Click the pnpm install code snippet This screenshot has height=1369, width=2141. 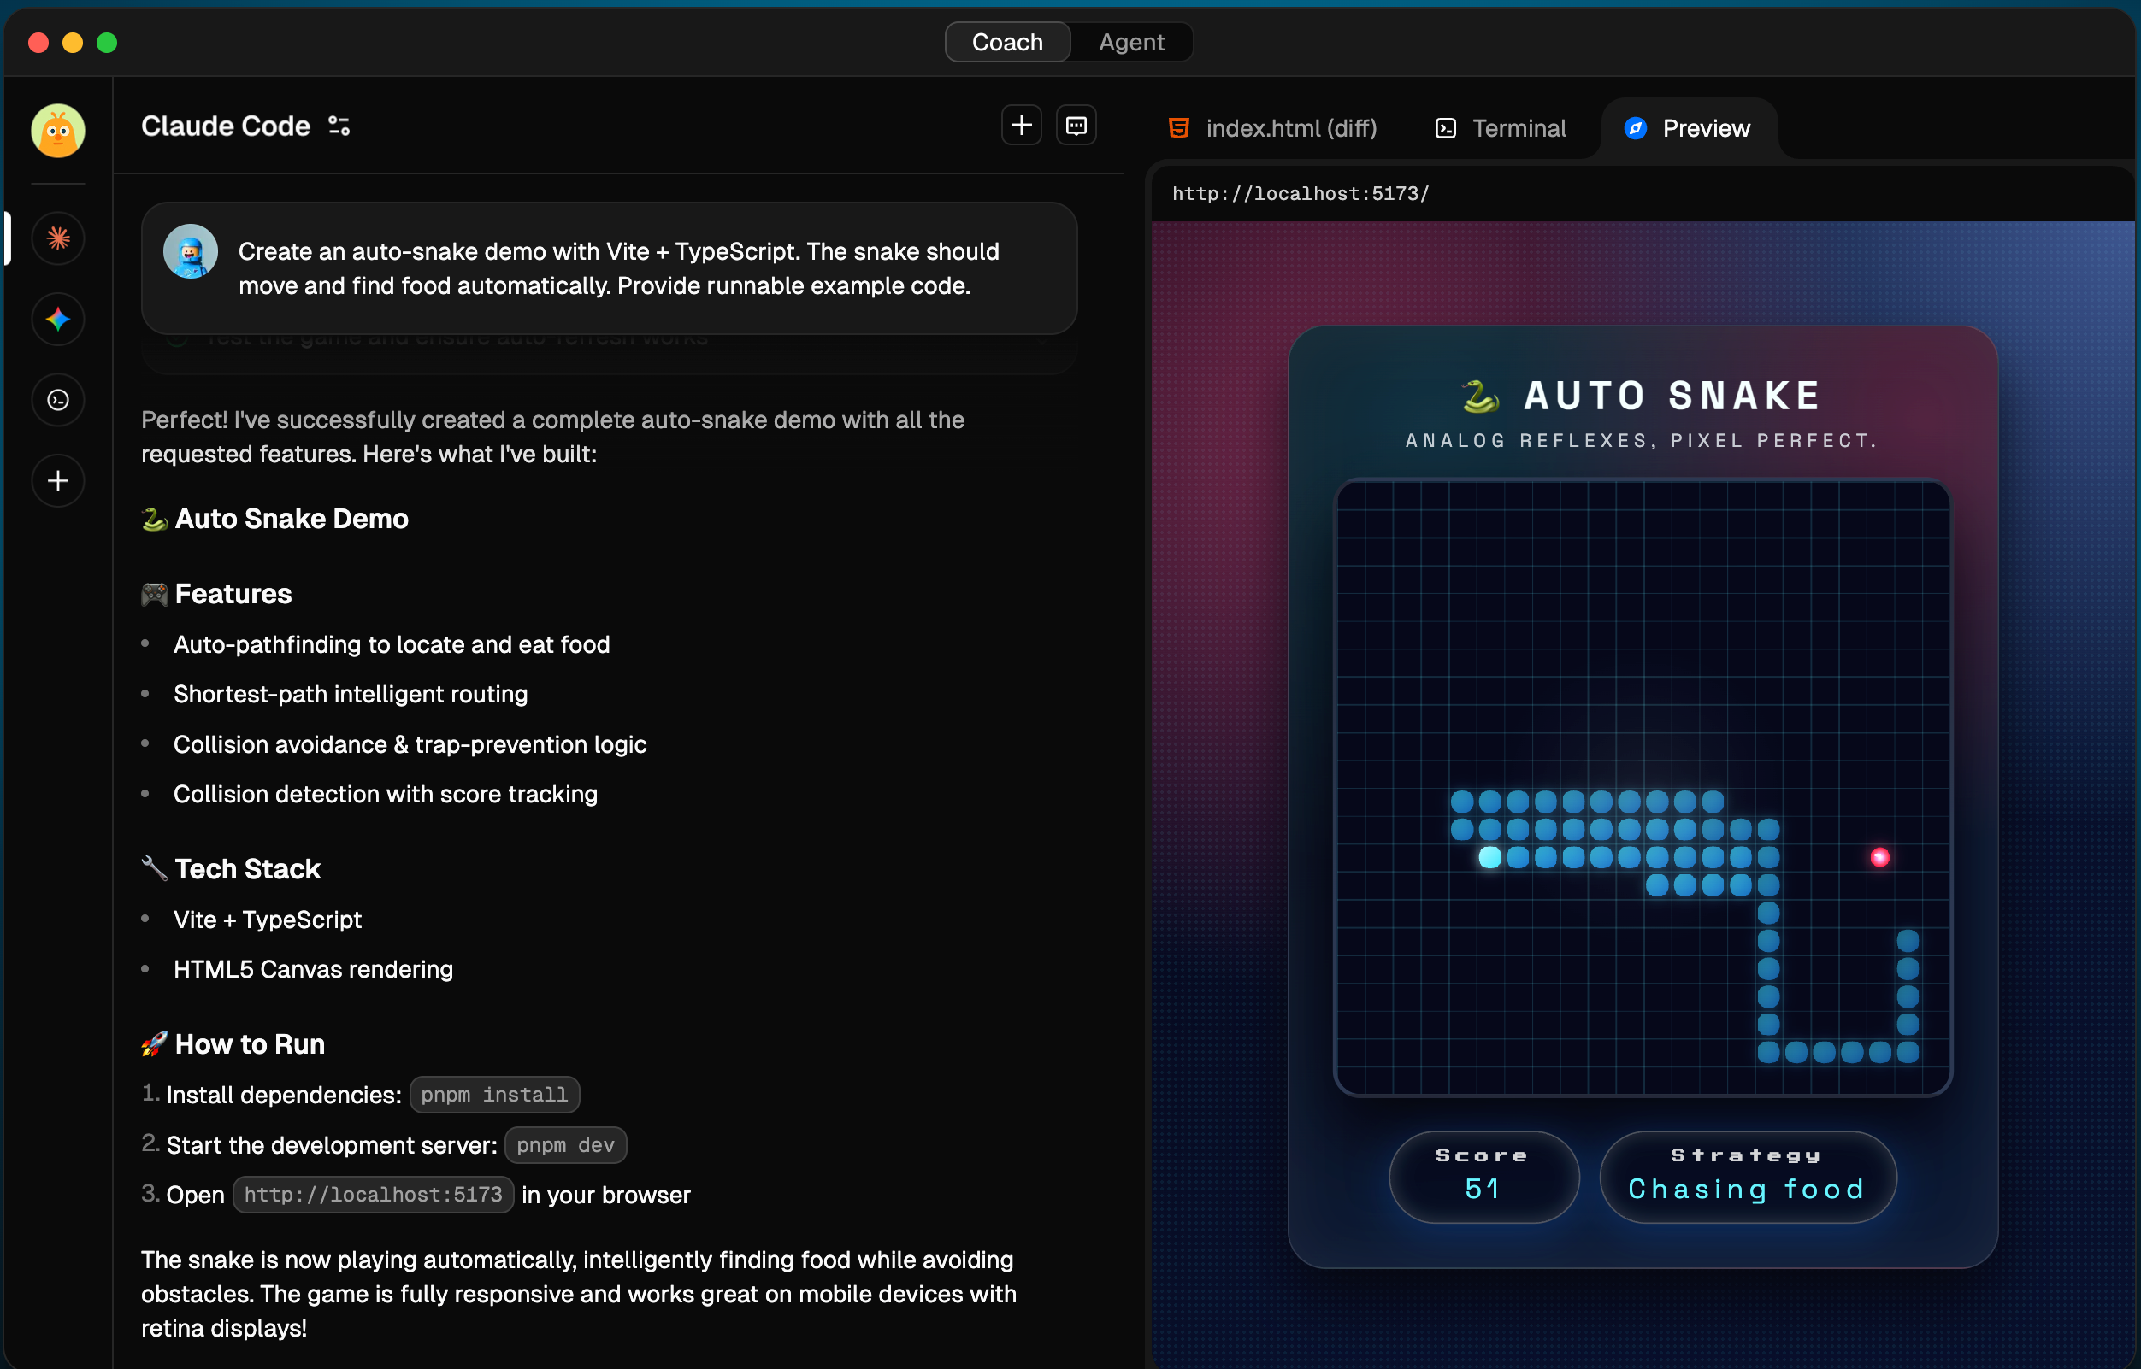493,1095
